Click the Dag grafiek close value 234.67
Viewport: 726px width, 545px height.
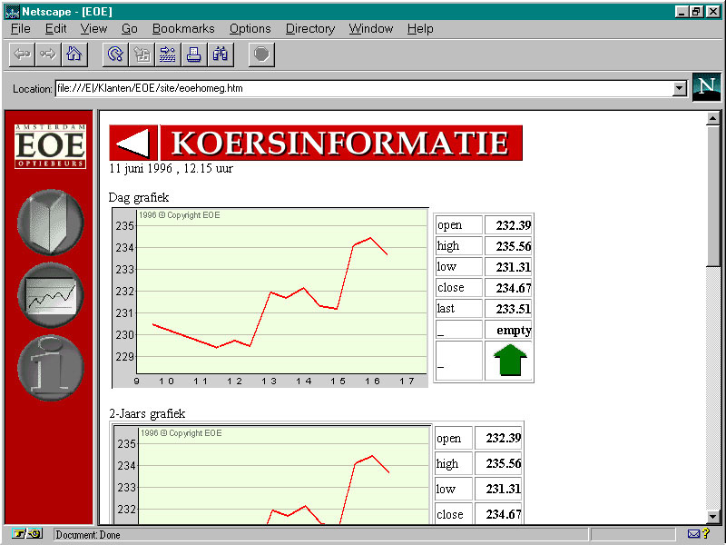coord(508,288)
